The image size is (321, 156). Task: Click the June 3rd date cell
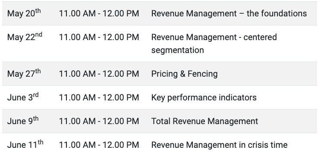tap(23, 97)
